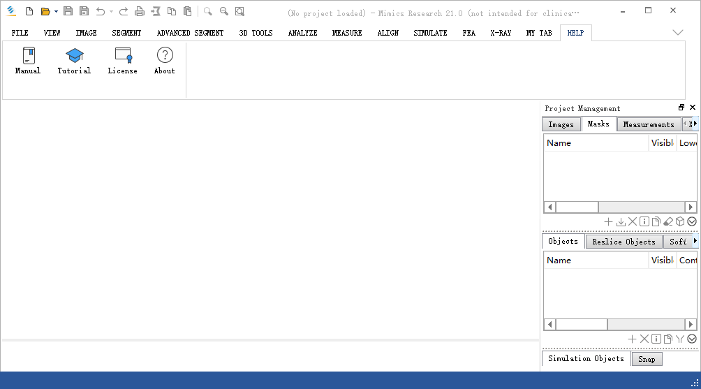Click the Save floppy disk icon
The height and width of the screenshot is (389, 701).
pos(68,11)
